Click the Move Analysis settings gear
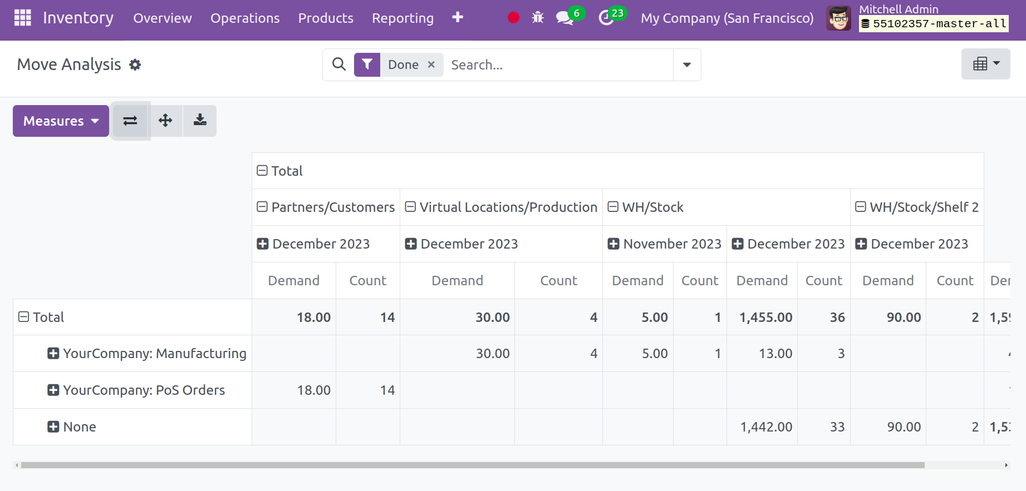This screenshot has height=491, width=1026. 135,65
